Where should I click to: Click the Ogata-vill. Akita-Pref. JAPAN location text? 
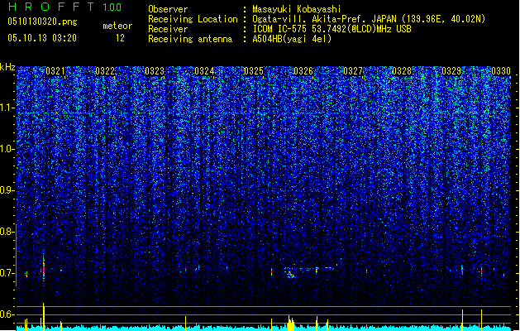tap(369, 19)
